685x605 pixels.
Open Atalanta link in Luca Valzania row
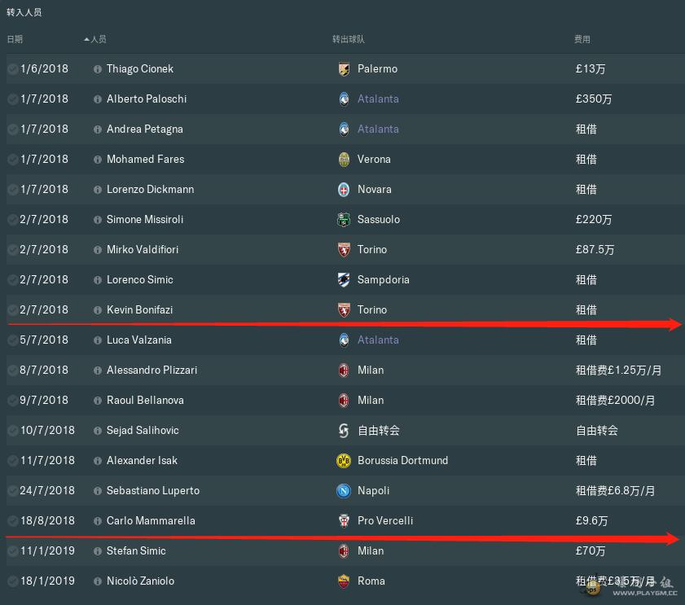(378, 340)
